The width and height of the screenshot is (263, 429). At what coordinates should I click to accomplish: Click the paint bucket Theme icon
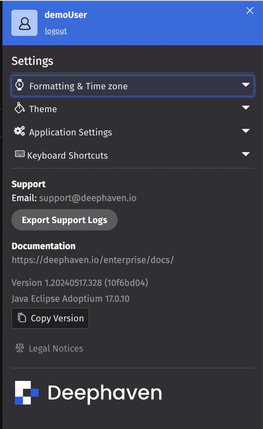(19, 108)
